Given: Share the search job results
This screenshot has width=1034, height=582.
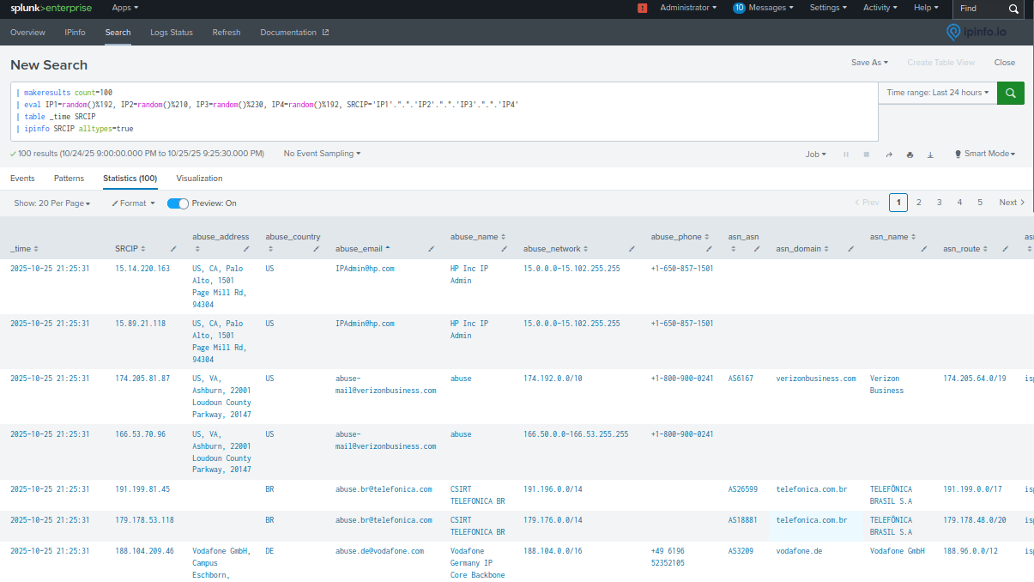Looking at the screenshot, I should point(889,155).
